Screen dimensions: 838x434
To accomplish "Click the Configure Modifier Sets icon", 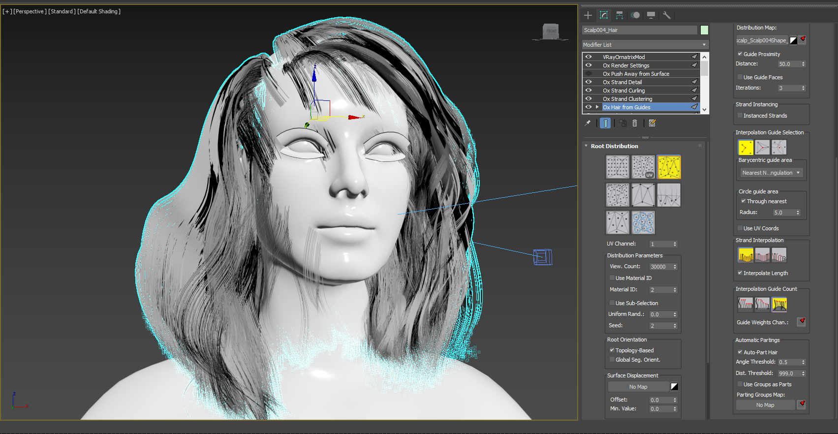I will (x=652, y=124).
